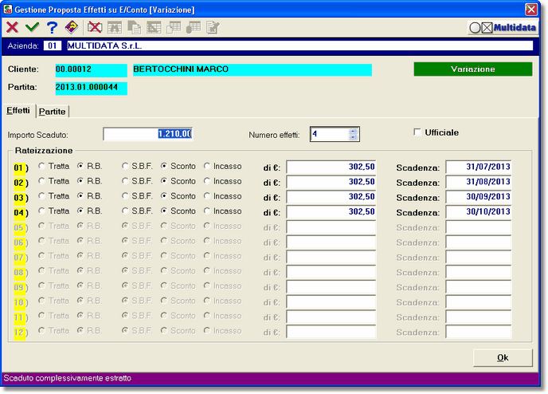Click installment 01 amount field 302,50
The width and height of the screenshot is (548, 394).
331,167
